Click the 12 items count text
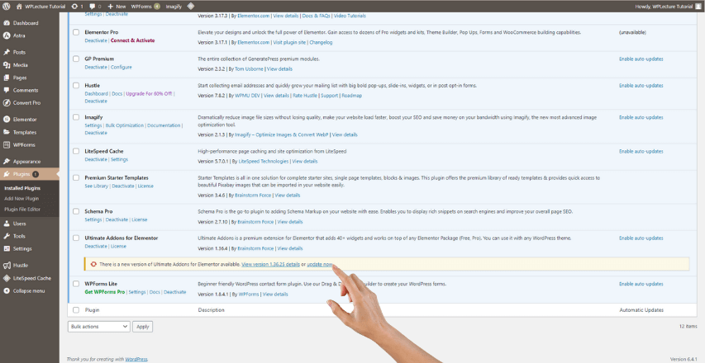The width and height of the screenshot is (705, 363). (x=688, y=327)
